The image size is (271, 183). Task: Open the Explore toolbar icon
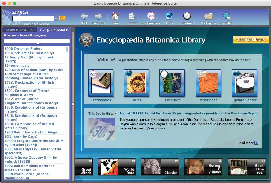pos(132,18)
